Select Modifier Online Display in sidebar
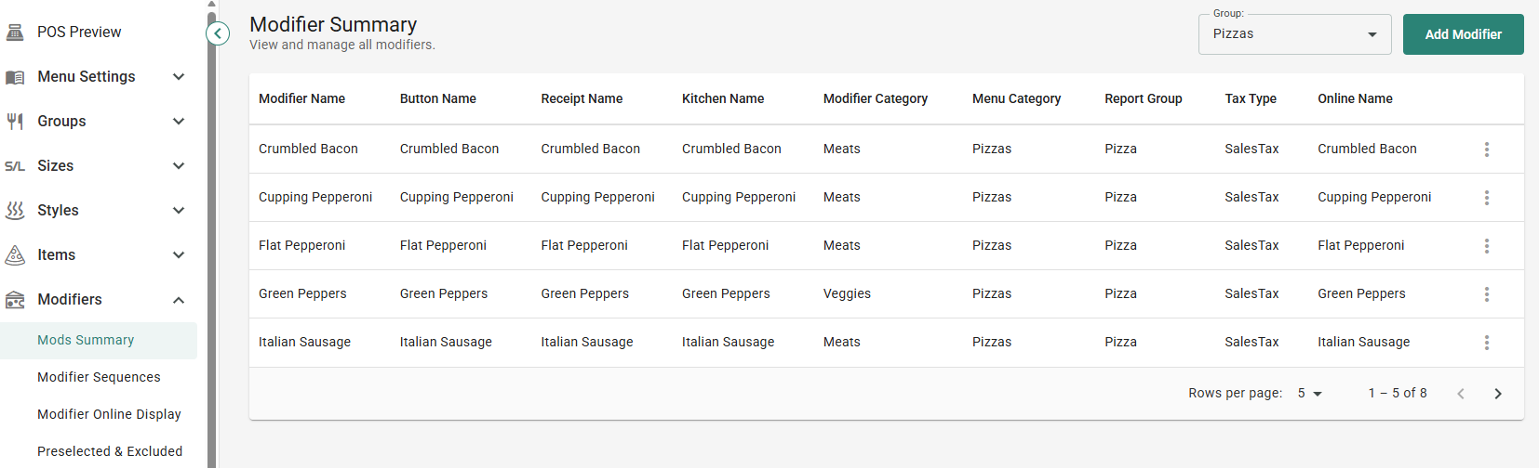 pyautogui.click(x=109, y=414)
